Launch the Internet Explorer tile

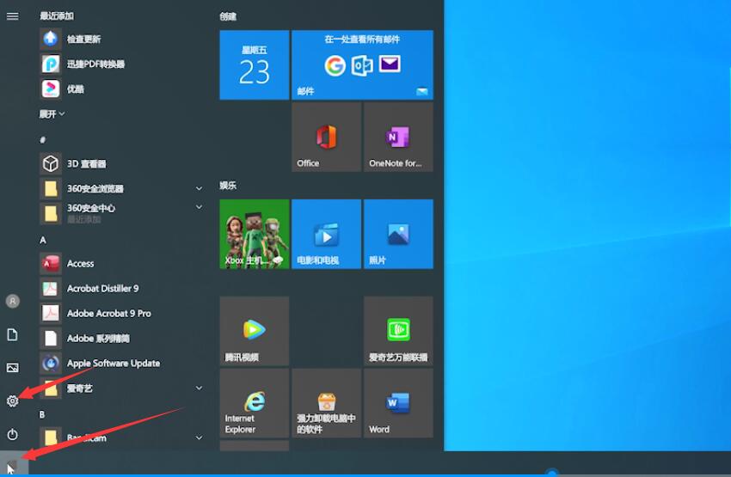point(255,403)
